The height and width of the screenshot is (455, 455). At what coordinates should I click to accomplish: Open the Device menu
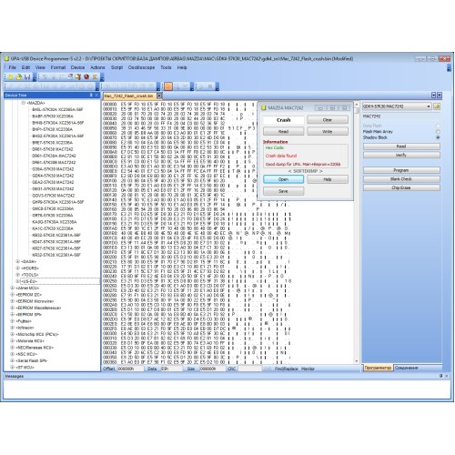77,67
